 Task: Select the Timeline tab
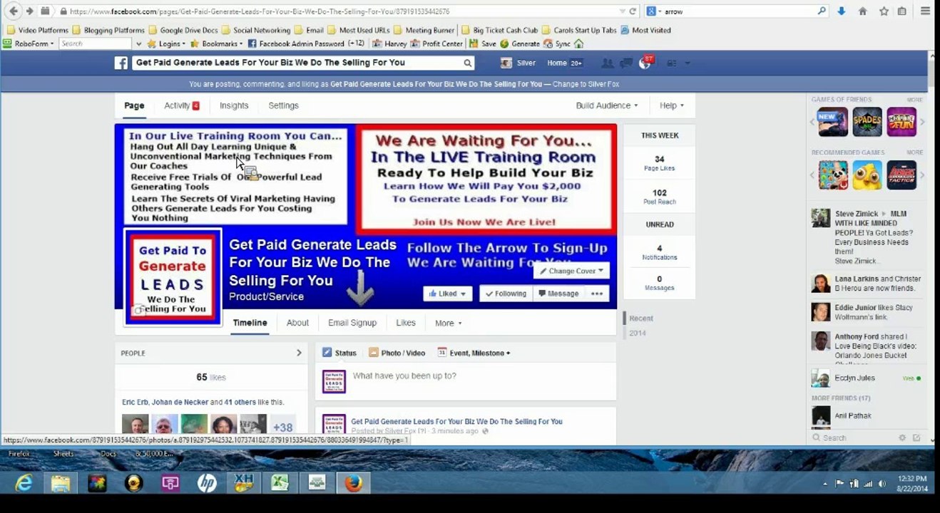(250, 323)
